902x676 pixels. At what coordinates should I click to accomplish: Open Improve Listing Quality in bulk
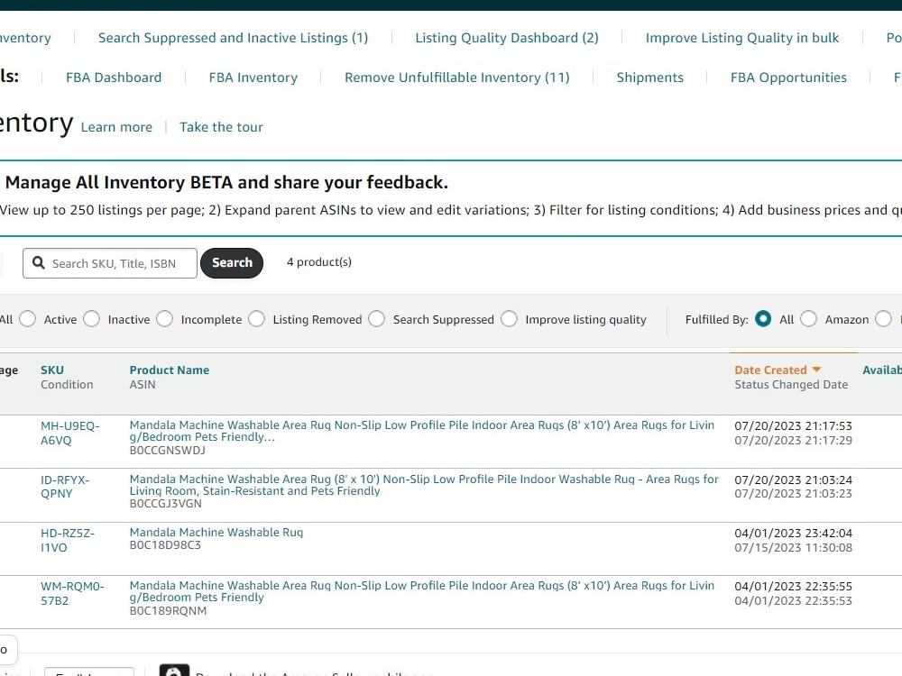click(x=742, y=38)
